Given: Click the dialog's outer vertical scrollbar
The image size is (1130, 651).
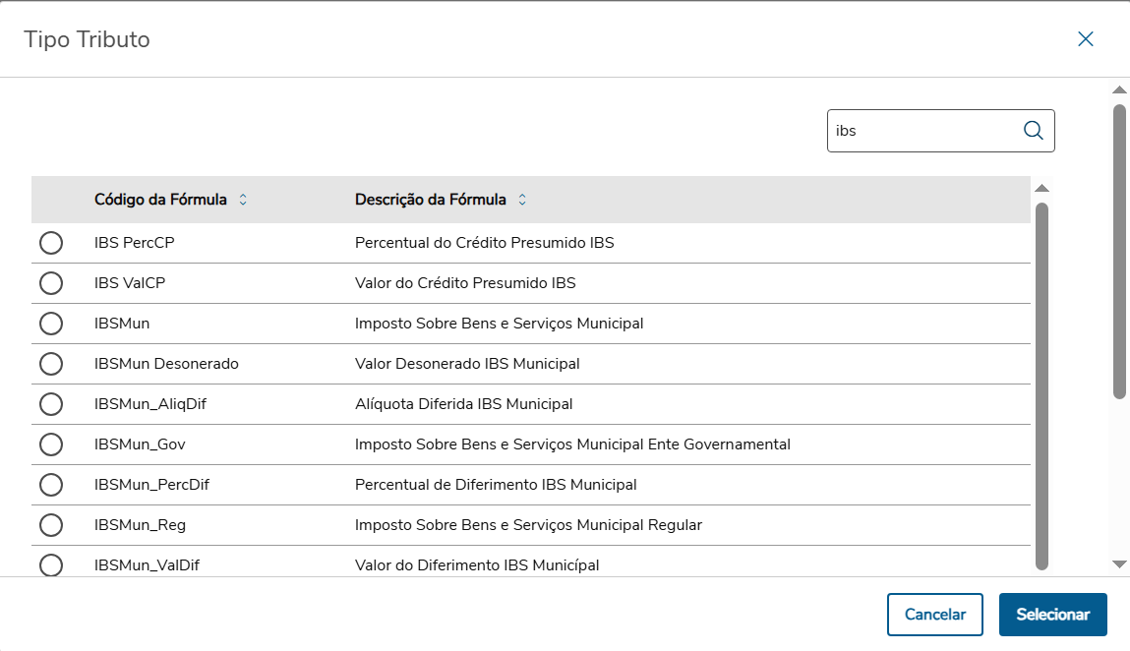Looking at the screenshot, I should point(1119,251).
